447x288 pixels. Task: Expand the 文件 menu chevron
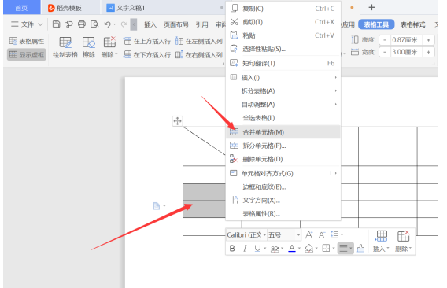[40, 24]
